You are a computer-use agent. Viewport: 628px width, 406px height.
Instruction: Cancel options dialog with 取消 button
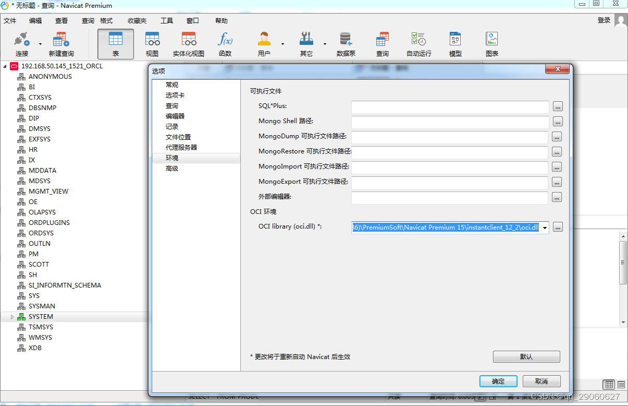(x=541, y=381)
